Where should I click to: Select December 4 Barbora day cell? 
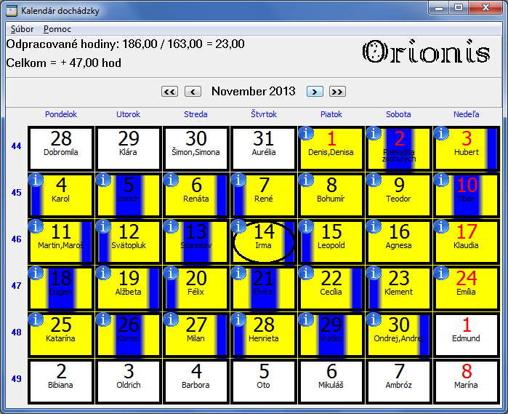(x=196, y=381)
